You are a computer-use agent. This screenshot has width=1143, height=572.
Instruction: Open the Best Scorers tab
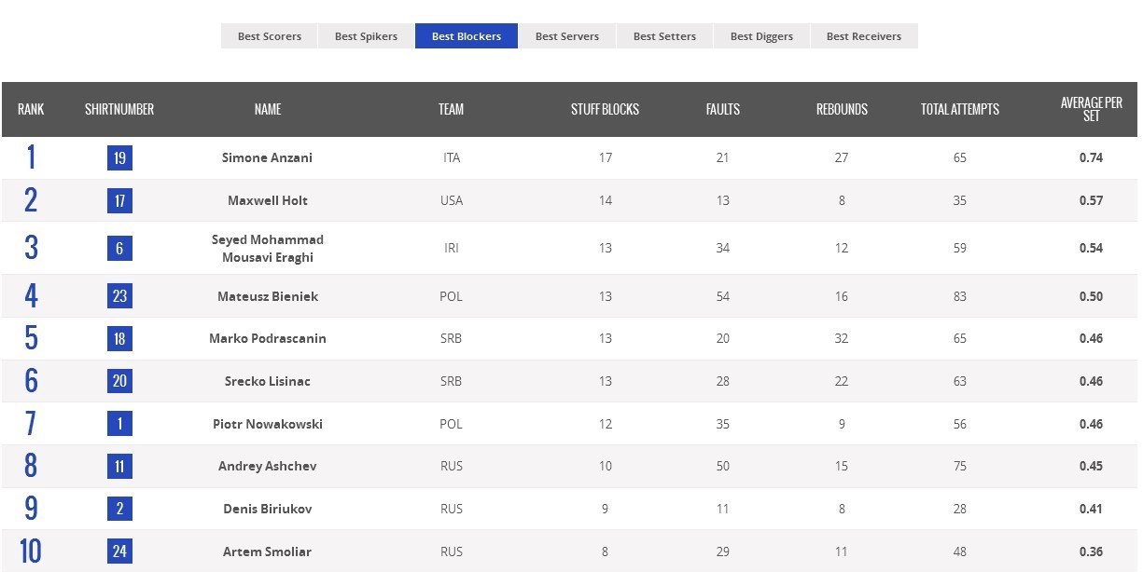(270, 36)
